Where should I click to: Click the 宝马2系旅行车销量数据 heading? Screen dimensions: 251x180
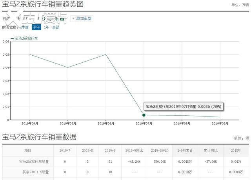[39, 137]
